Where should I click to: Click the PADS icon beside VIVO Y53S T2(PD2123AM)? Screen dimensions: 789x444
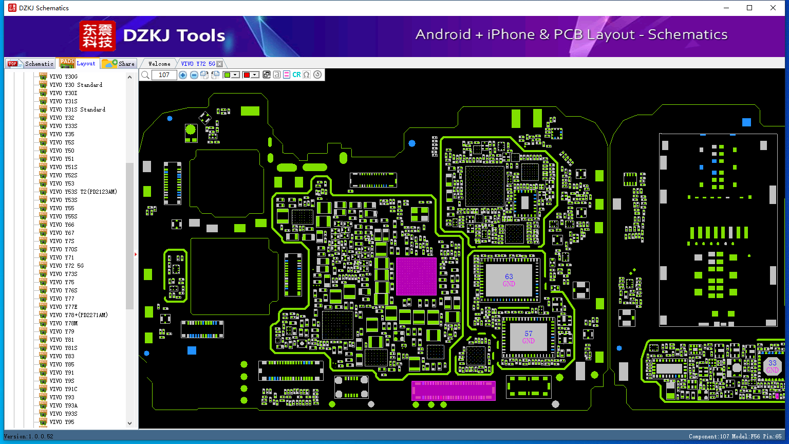pos(43,192)
